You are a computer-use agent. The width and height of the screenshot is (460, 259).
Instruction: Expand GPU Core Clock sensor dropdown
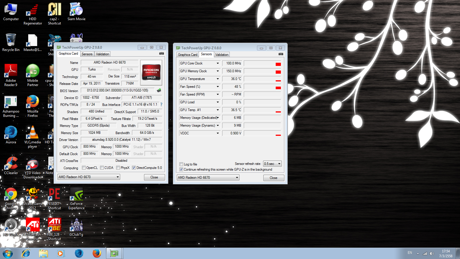218,63
